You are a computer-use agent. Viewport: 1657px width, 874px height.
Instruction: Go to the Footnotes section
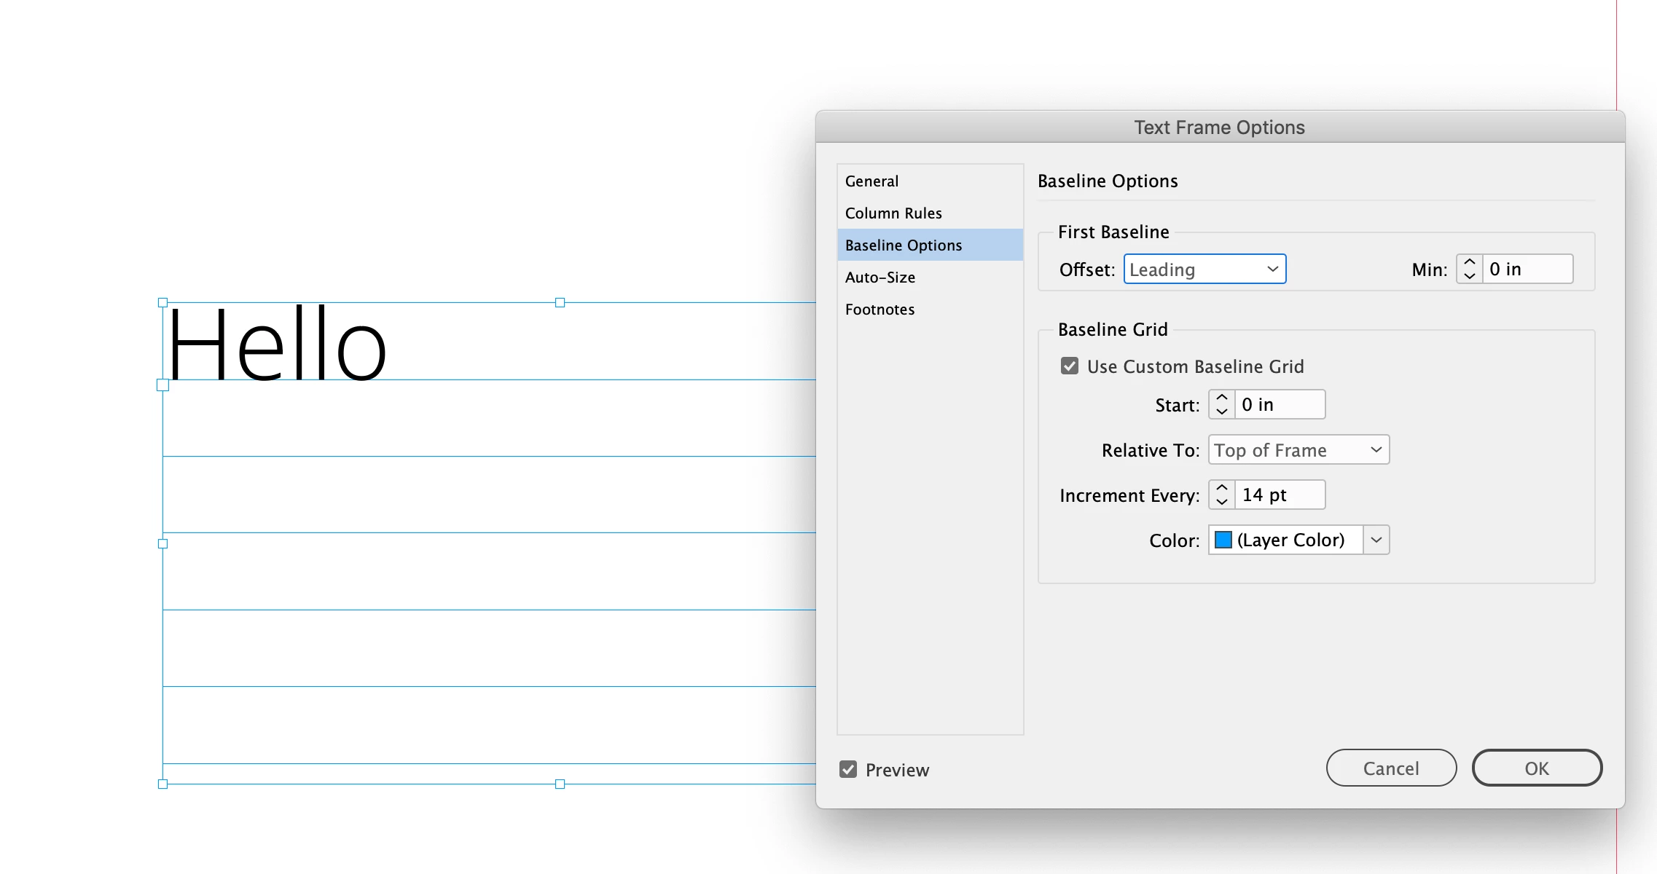tap(880, 310)
